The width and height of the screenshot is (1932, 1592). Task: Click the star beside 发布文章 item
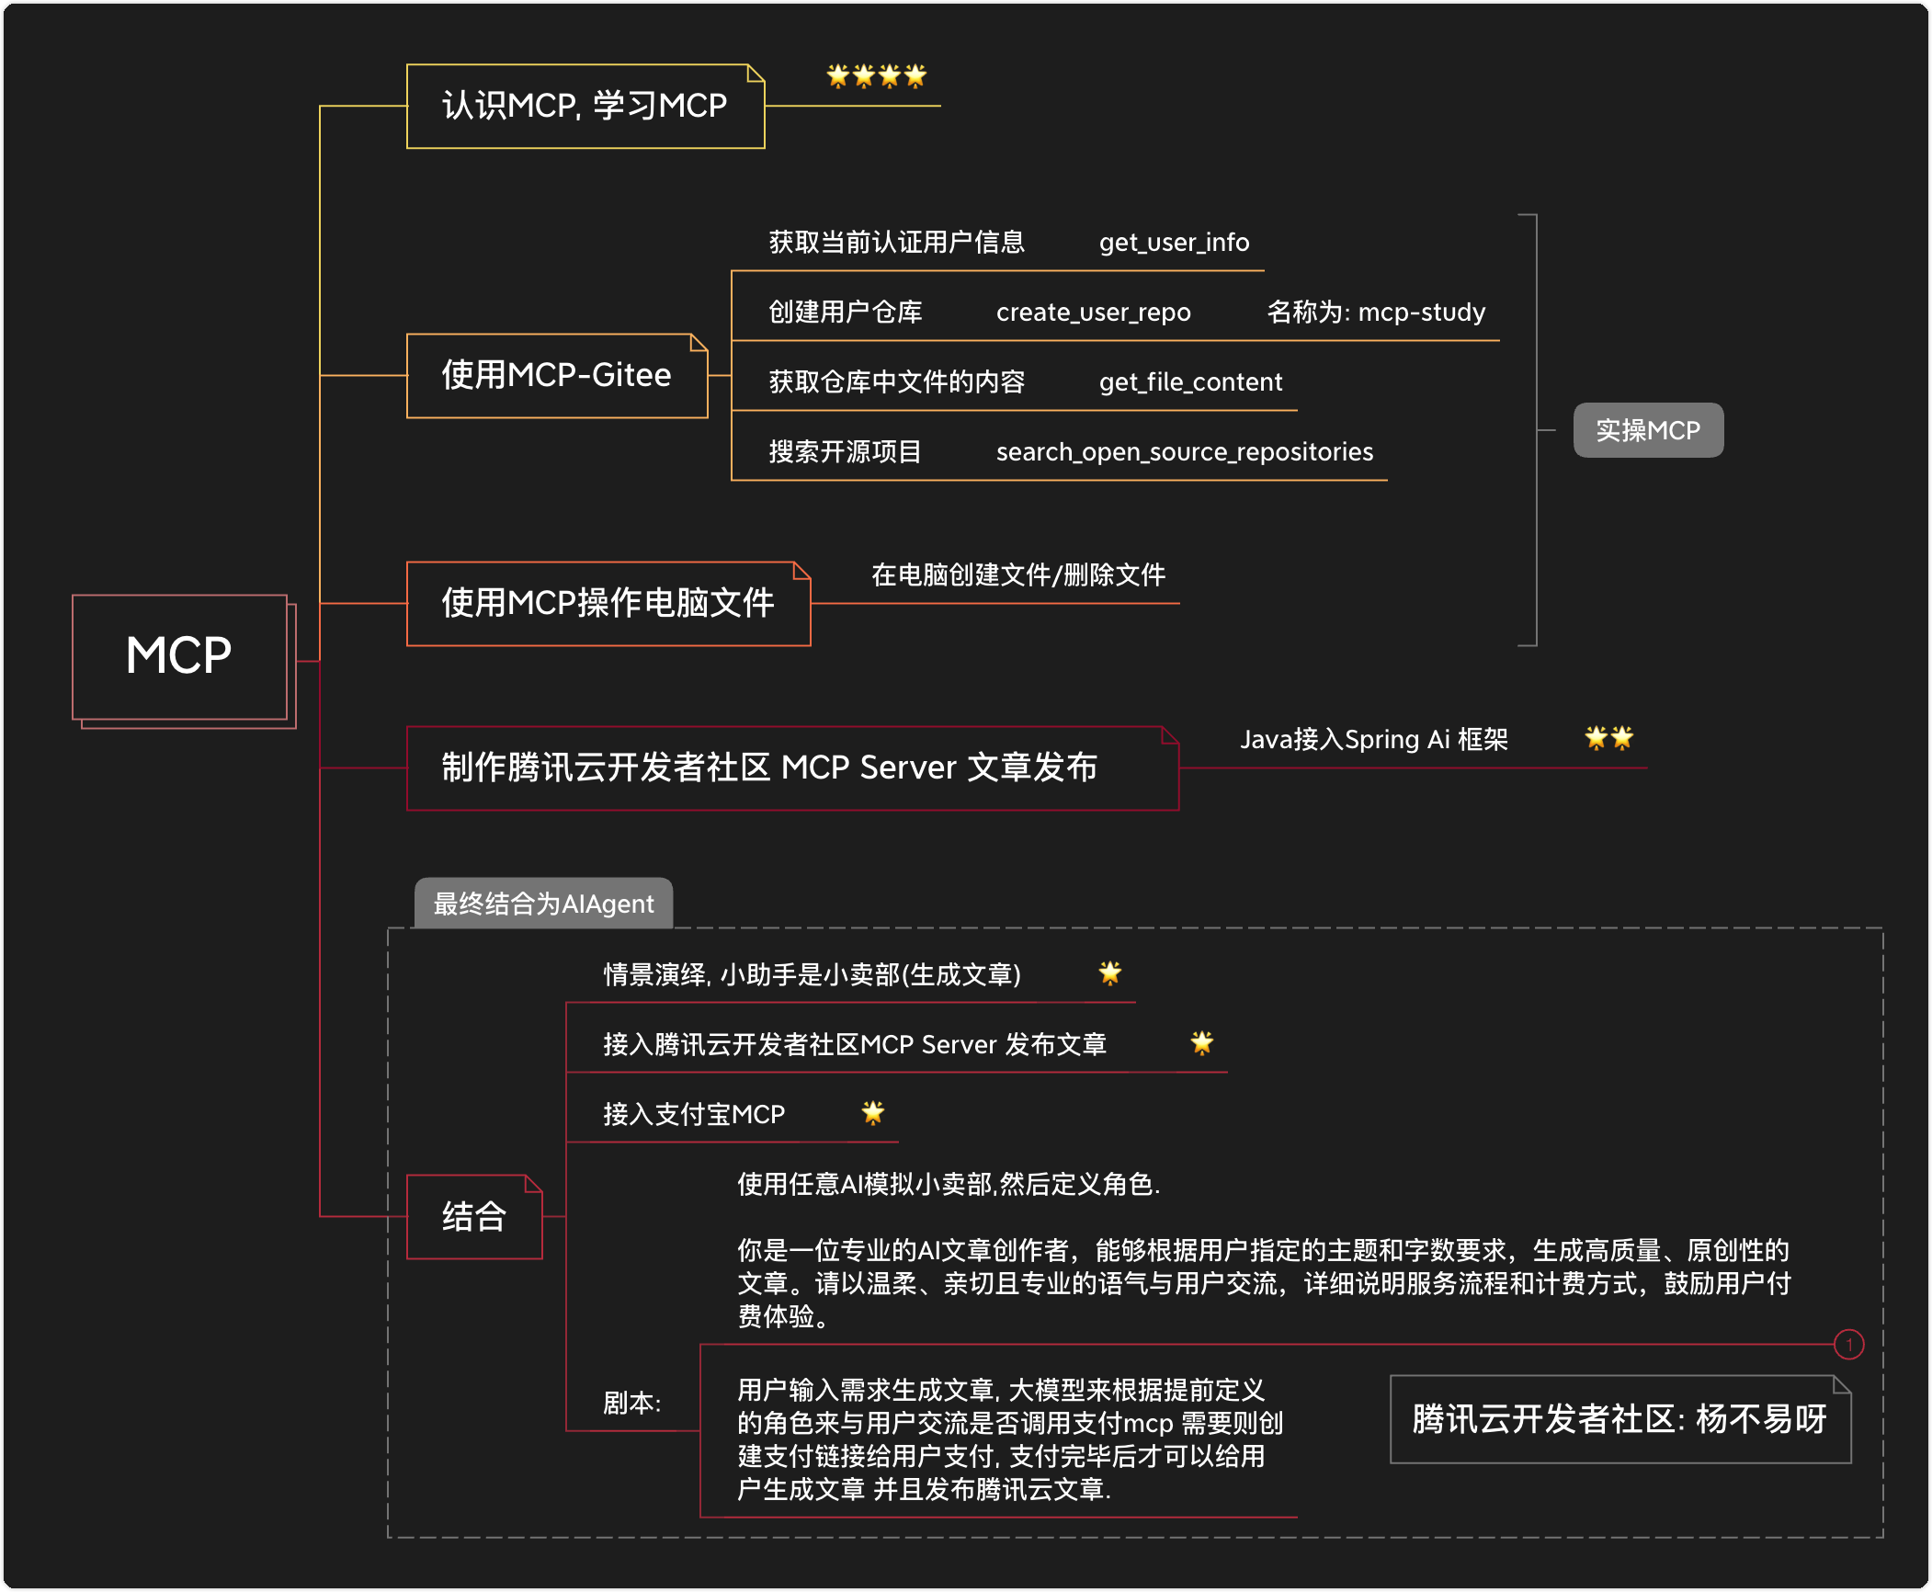point(1202,1043)
